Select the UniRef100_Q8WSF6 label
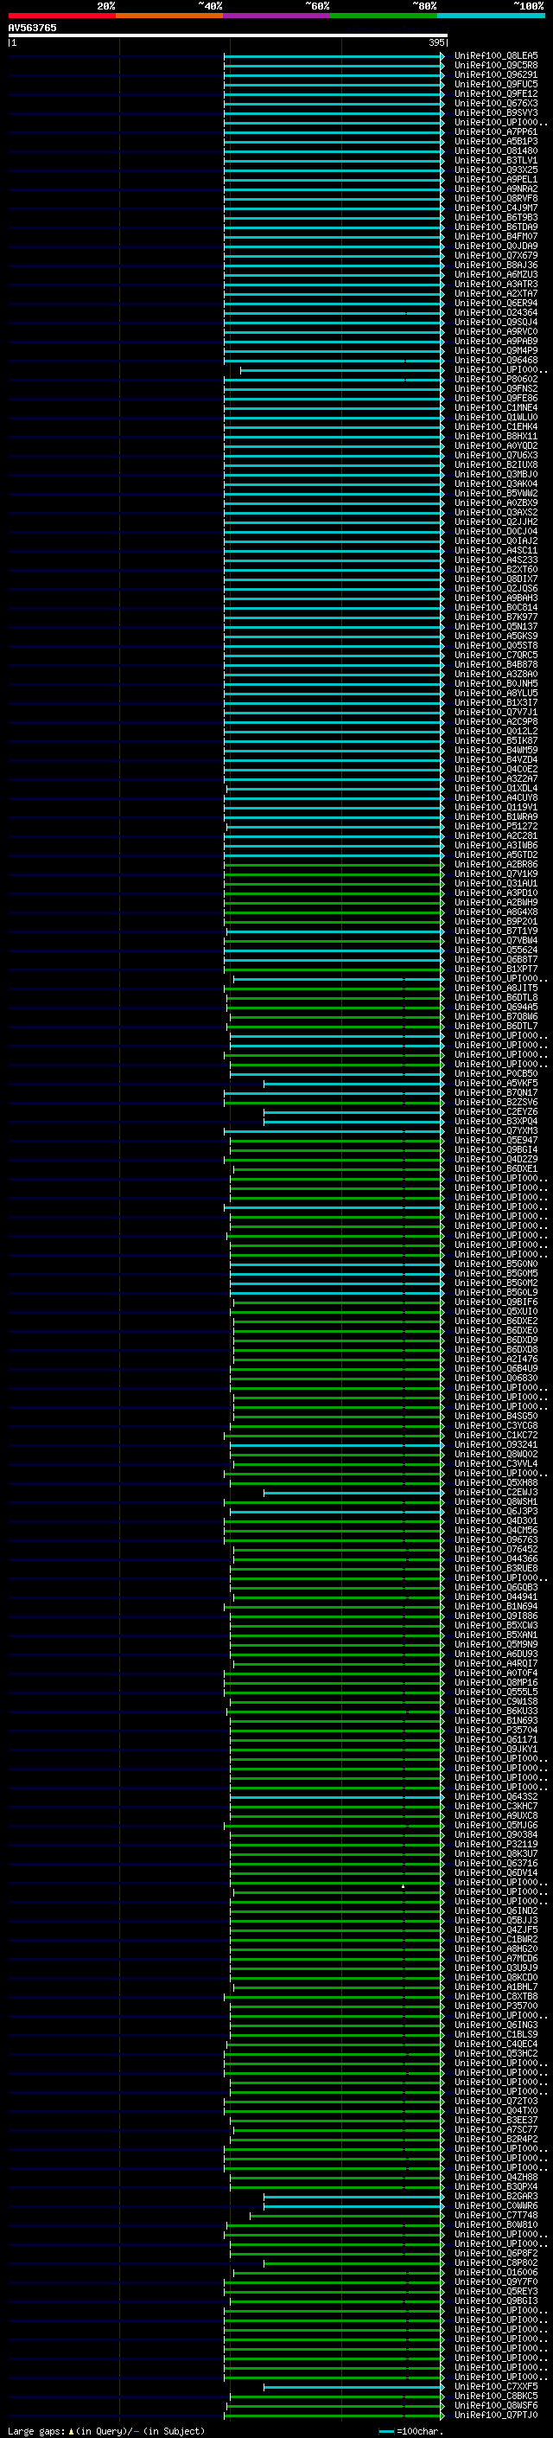 (x=495, y=2405)
